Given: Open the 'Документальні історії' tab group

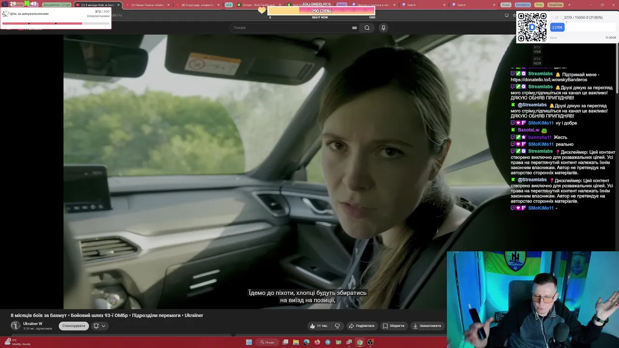Looking at the screenshot, I should click(56, 5).
